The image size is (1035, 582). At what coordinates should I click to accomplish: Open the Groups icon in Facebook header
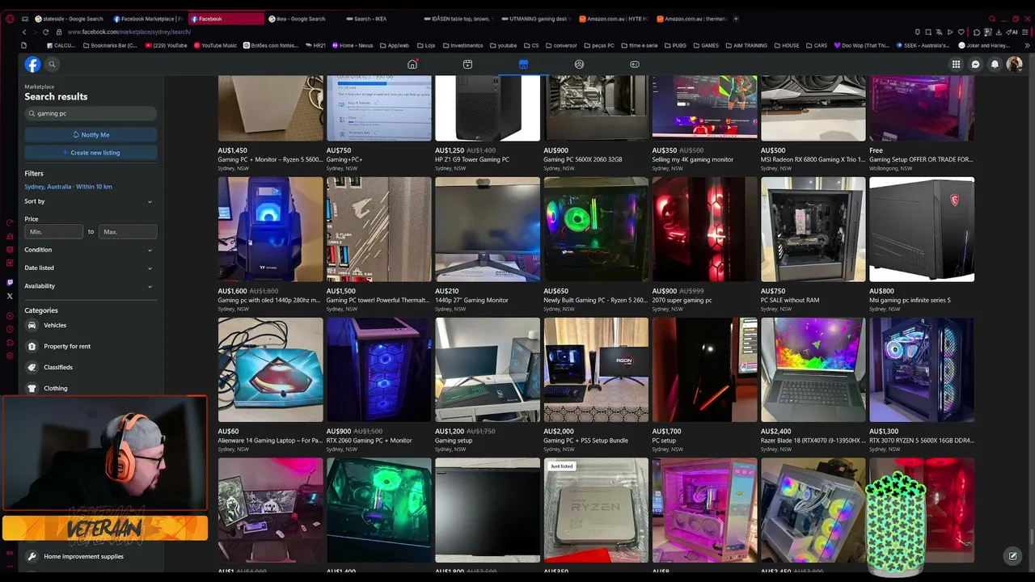tap(579, 65)
